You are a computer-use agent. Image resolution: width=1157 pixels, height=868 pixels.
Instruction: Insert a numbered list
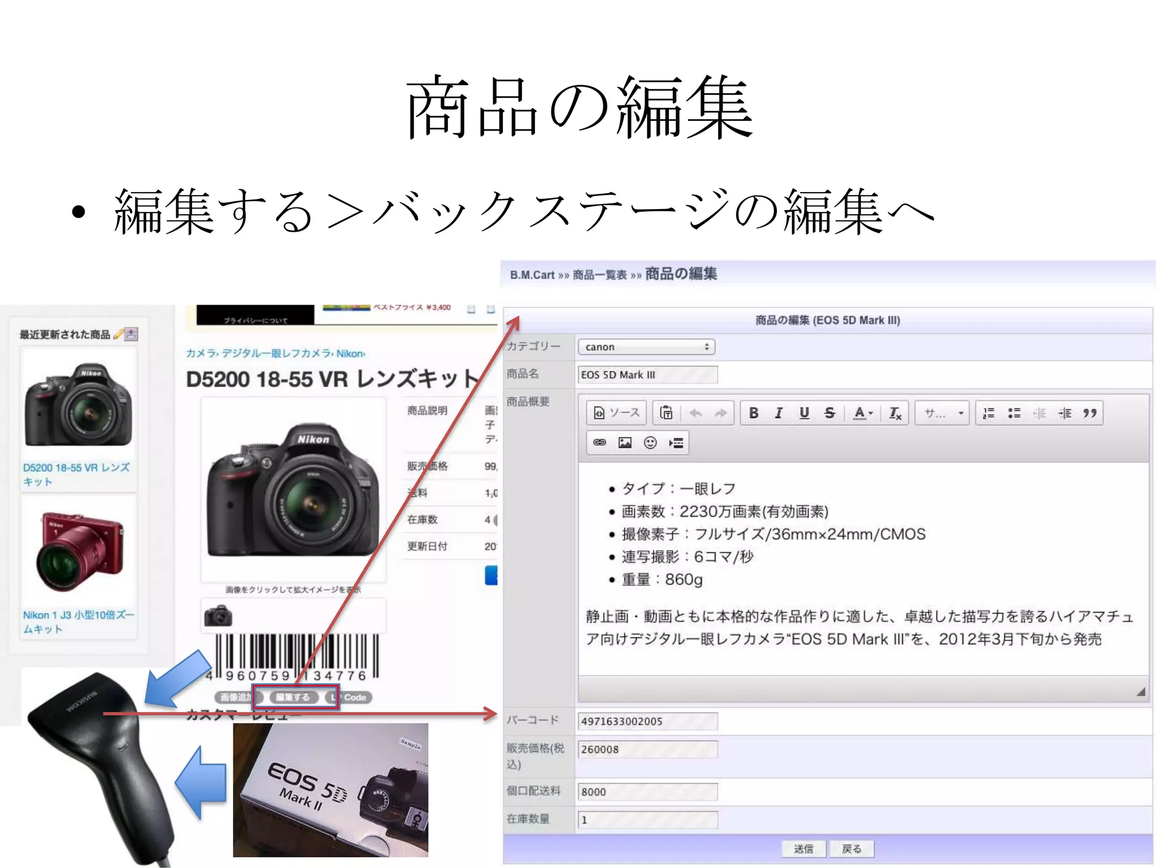989,413
